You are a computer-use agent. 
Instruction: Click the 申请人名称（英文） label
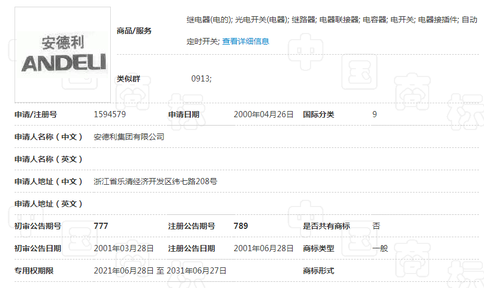tap(49, 159)
